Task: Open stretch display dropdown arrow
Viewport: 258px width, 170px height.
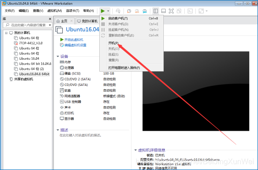Action: click(x=206, y=11)
